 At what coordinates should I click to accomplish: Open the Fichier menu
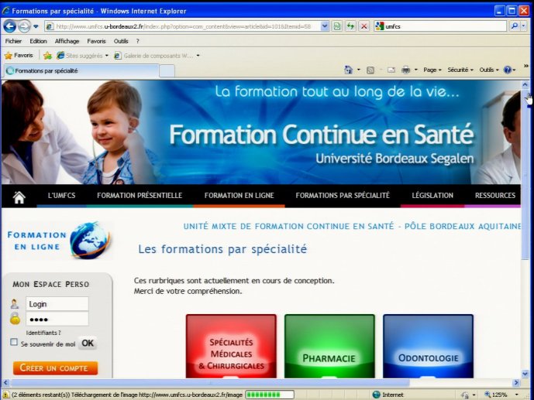pos(13,41)
